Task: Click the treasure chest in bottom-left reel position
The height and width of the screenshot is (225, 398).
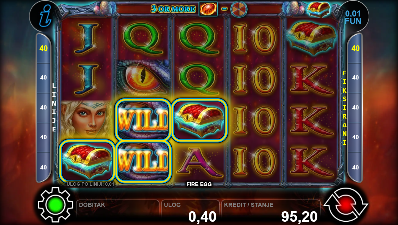Action: click(x=87, y=161)
